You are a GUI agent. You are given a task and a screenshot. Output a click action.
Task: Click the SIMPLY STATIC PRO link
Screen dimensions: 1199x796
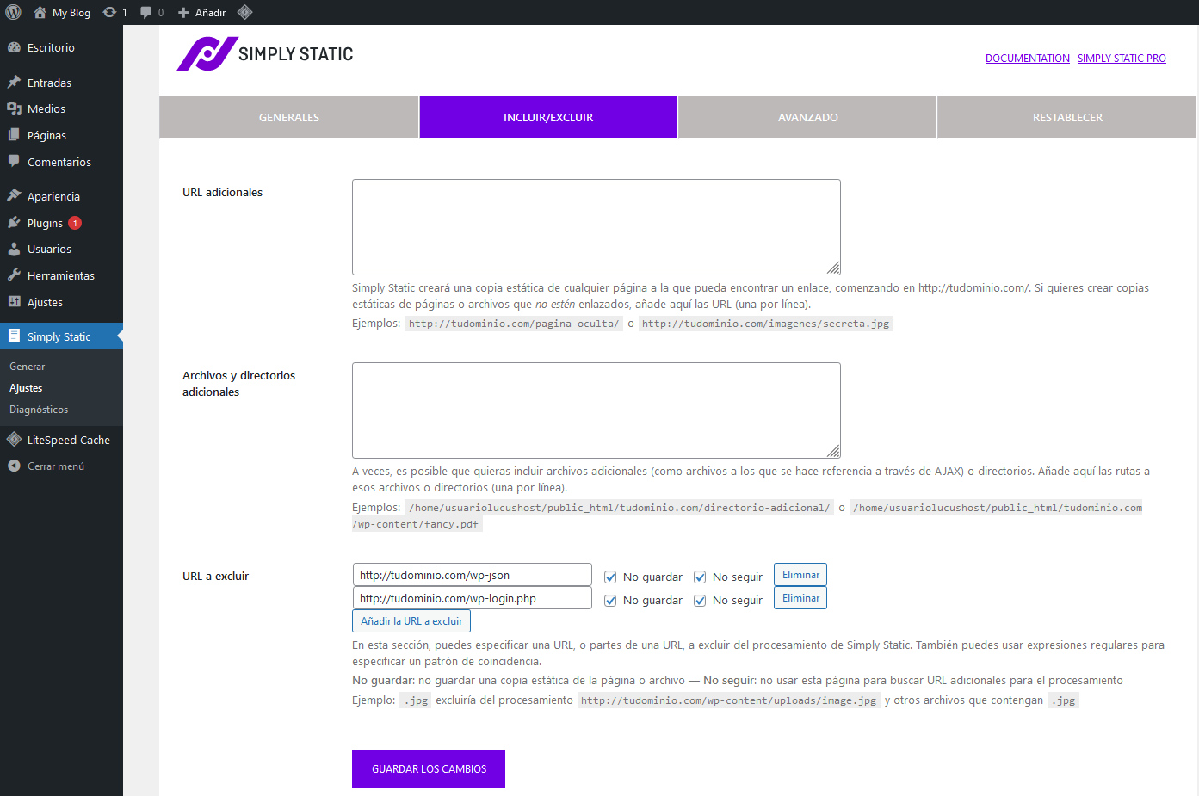[x=1122, y=59]
